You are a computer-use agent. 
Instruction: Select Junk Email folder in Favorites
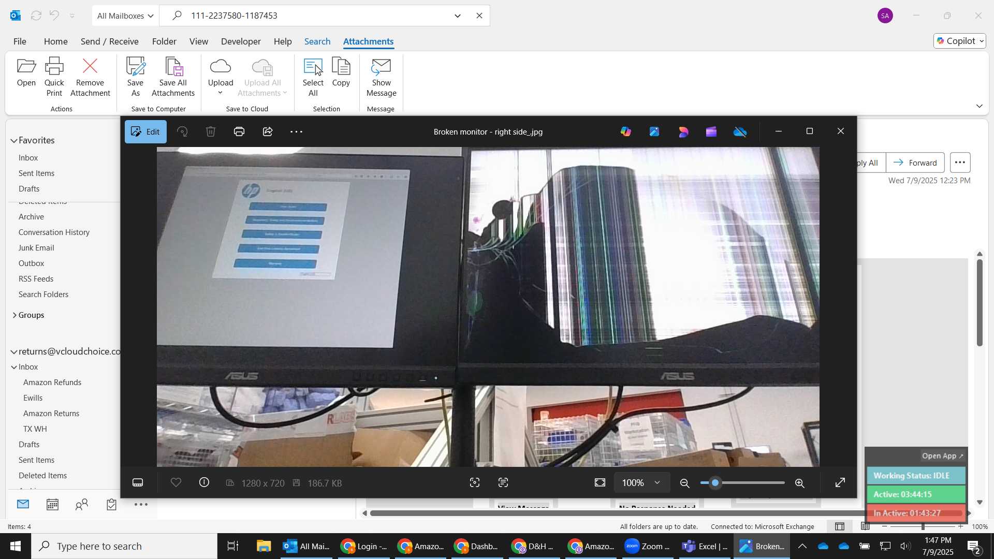pos(36,248)
